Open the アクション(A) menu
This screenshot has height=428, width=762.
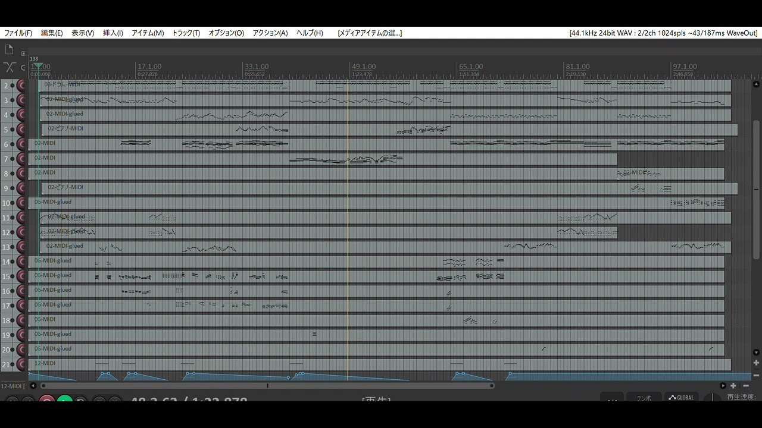point(270,33)
